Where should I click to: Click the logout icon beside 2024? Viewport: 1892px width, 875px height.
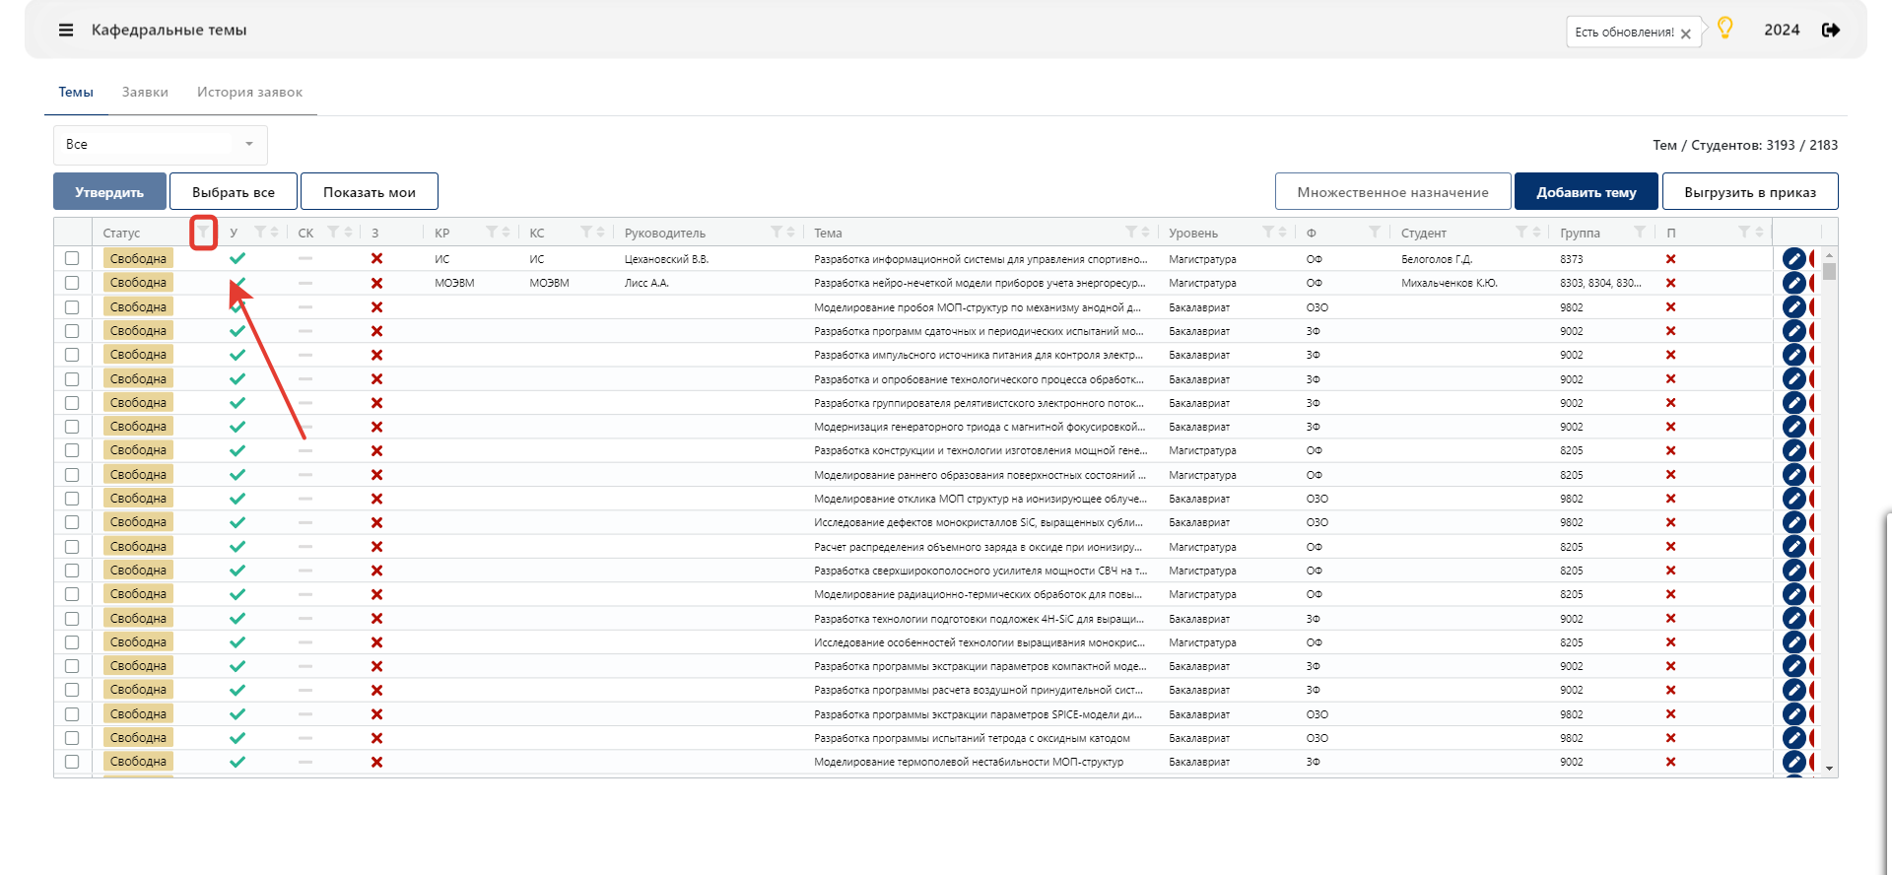click(x=1831, y=31)
